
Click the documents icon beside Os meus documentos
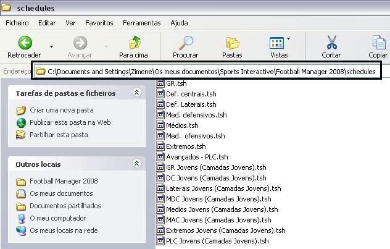(x=21, y=193)
